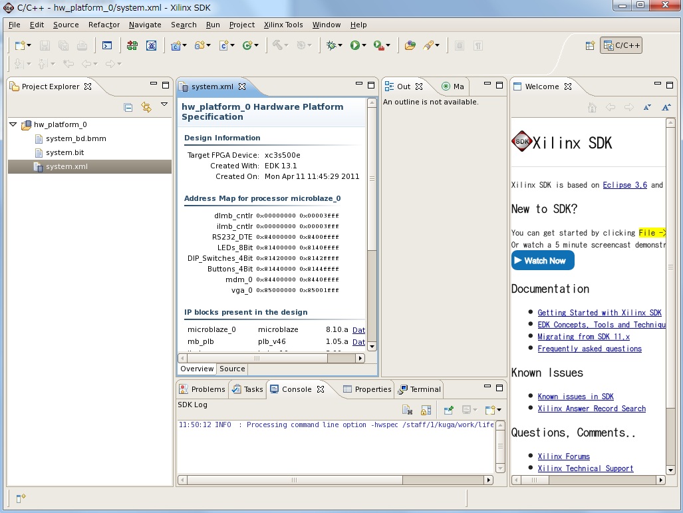Click the Welcome view horizontal scrollbar
Image resolution: width=683 pixels, height=513 pixels.
(589, 480)
